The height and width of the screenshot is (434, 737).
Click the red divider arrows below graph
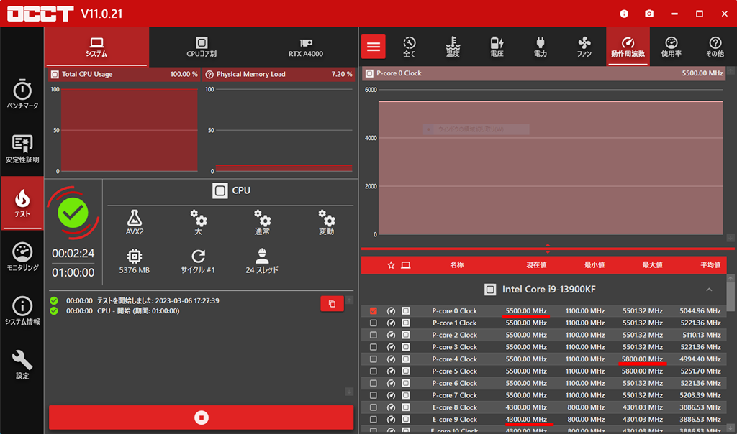(x=548, y=249)
